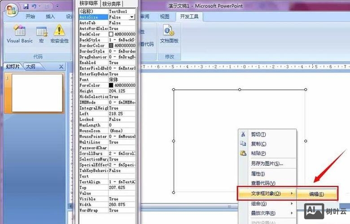Switch to the 大纲 outline tab
Viewport: 350px width, 224px height.
click(x=31, y=66)
